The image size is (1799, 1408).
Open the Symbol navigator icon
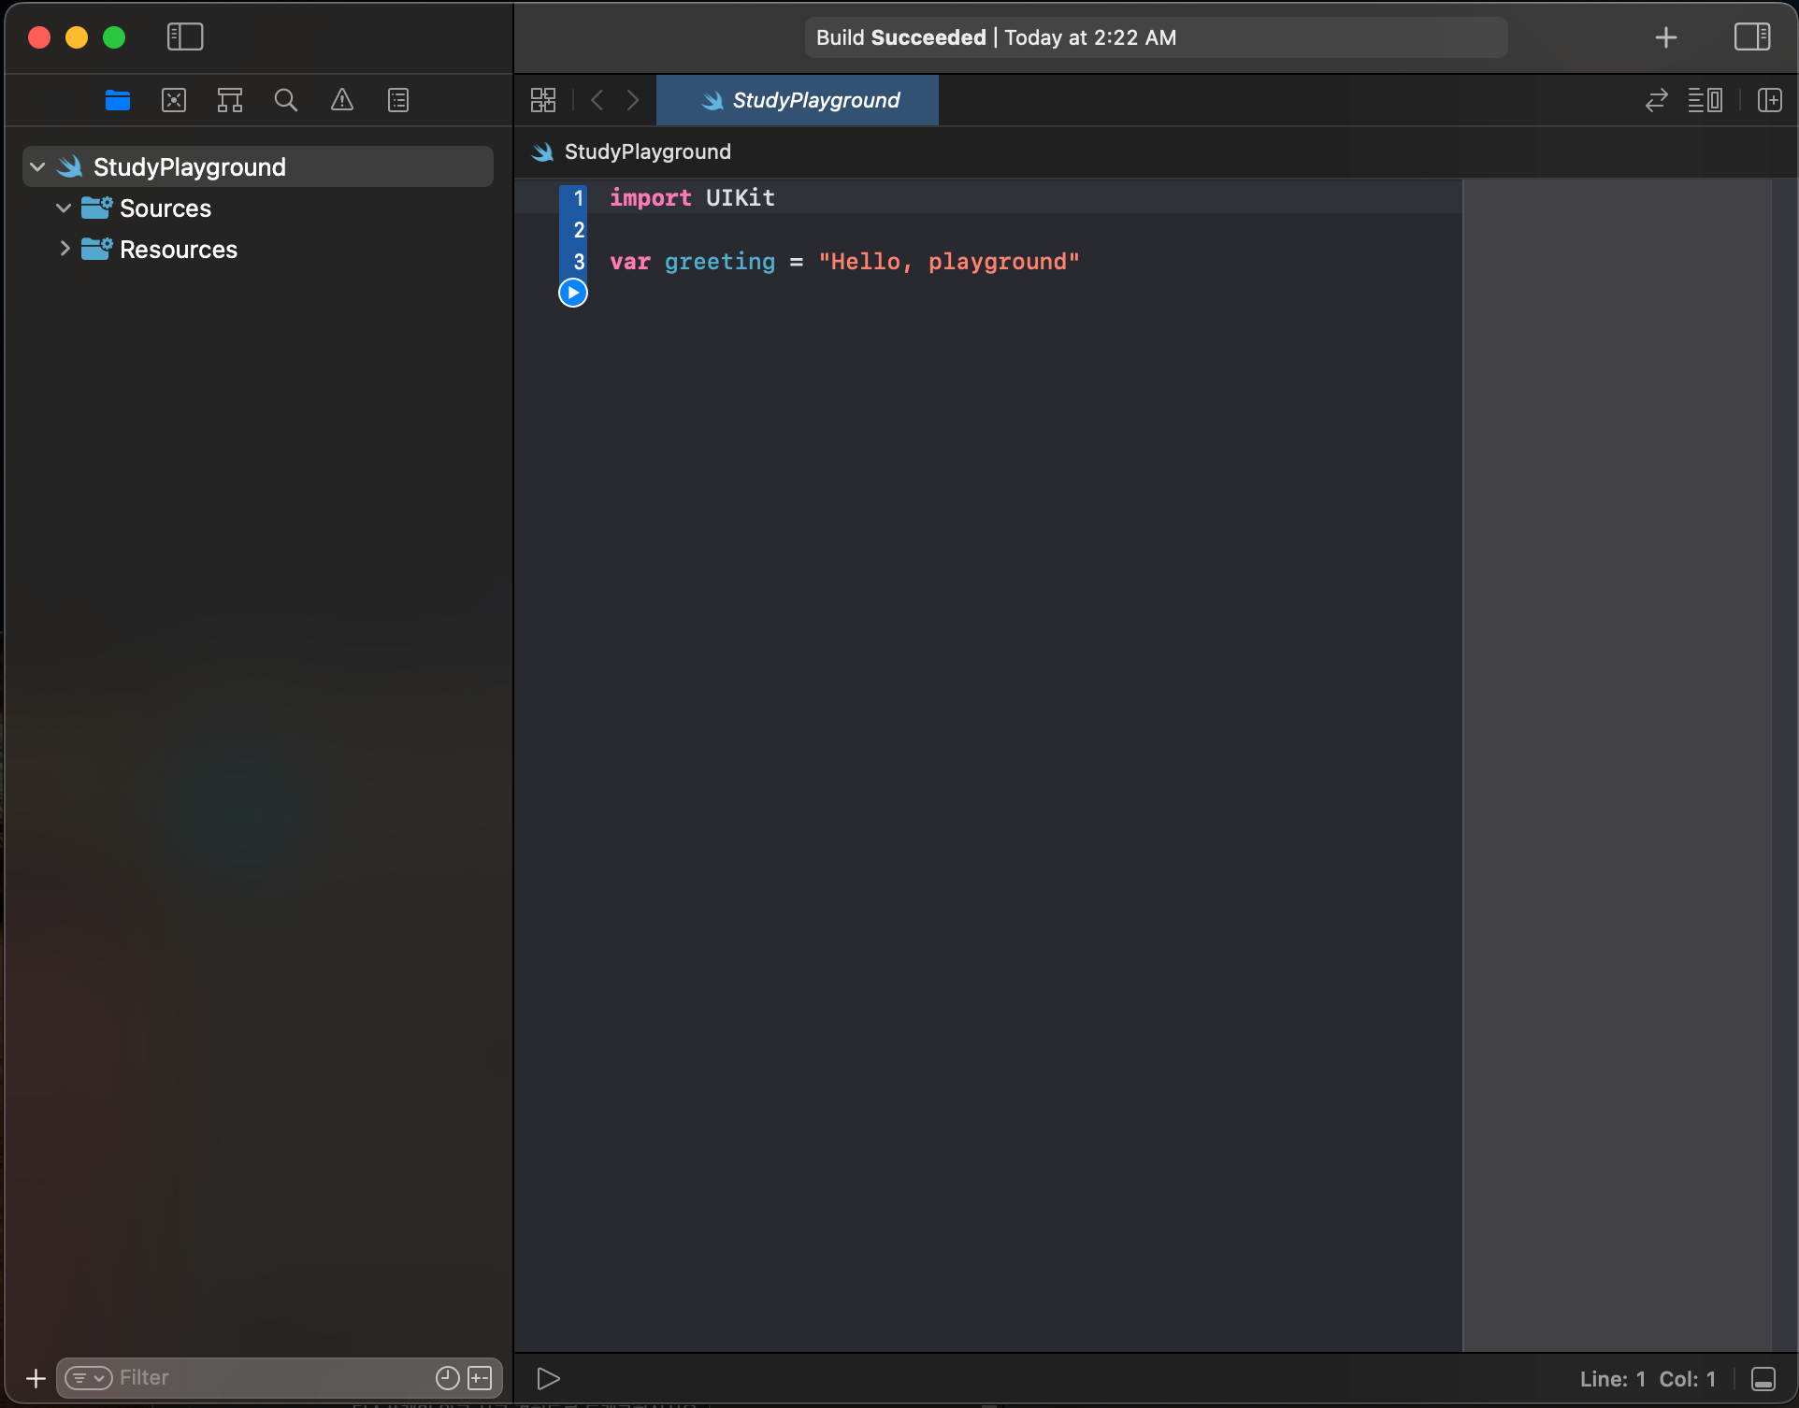point(230,100)
